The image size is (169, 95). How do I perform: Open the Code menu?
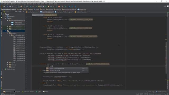19,4
